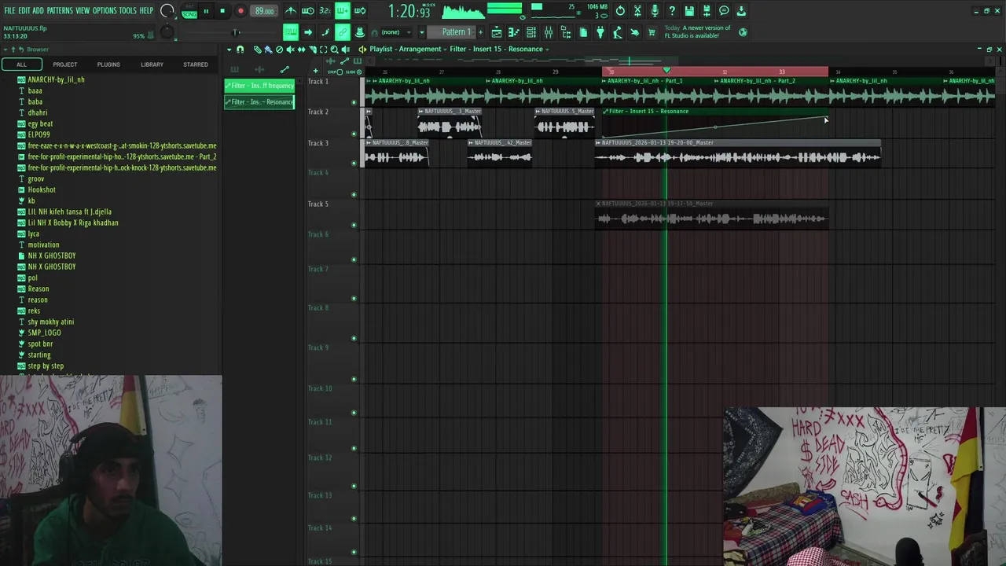Expand the Arrangement dropdown in playlist title
This screenshot has width=1006, height=566.
[x=444, y=50]
